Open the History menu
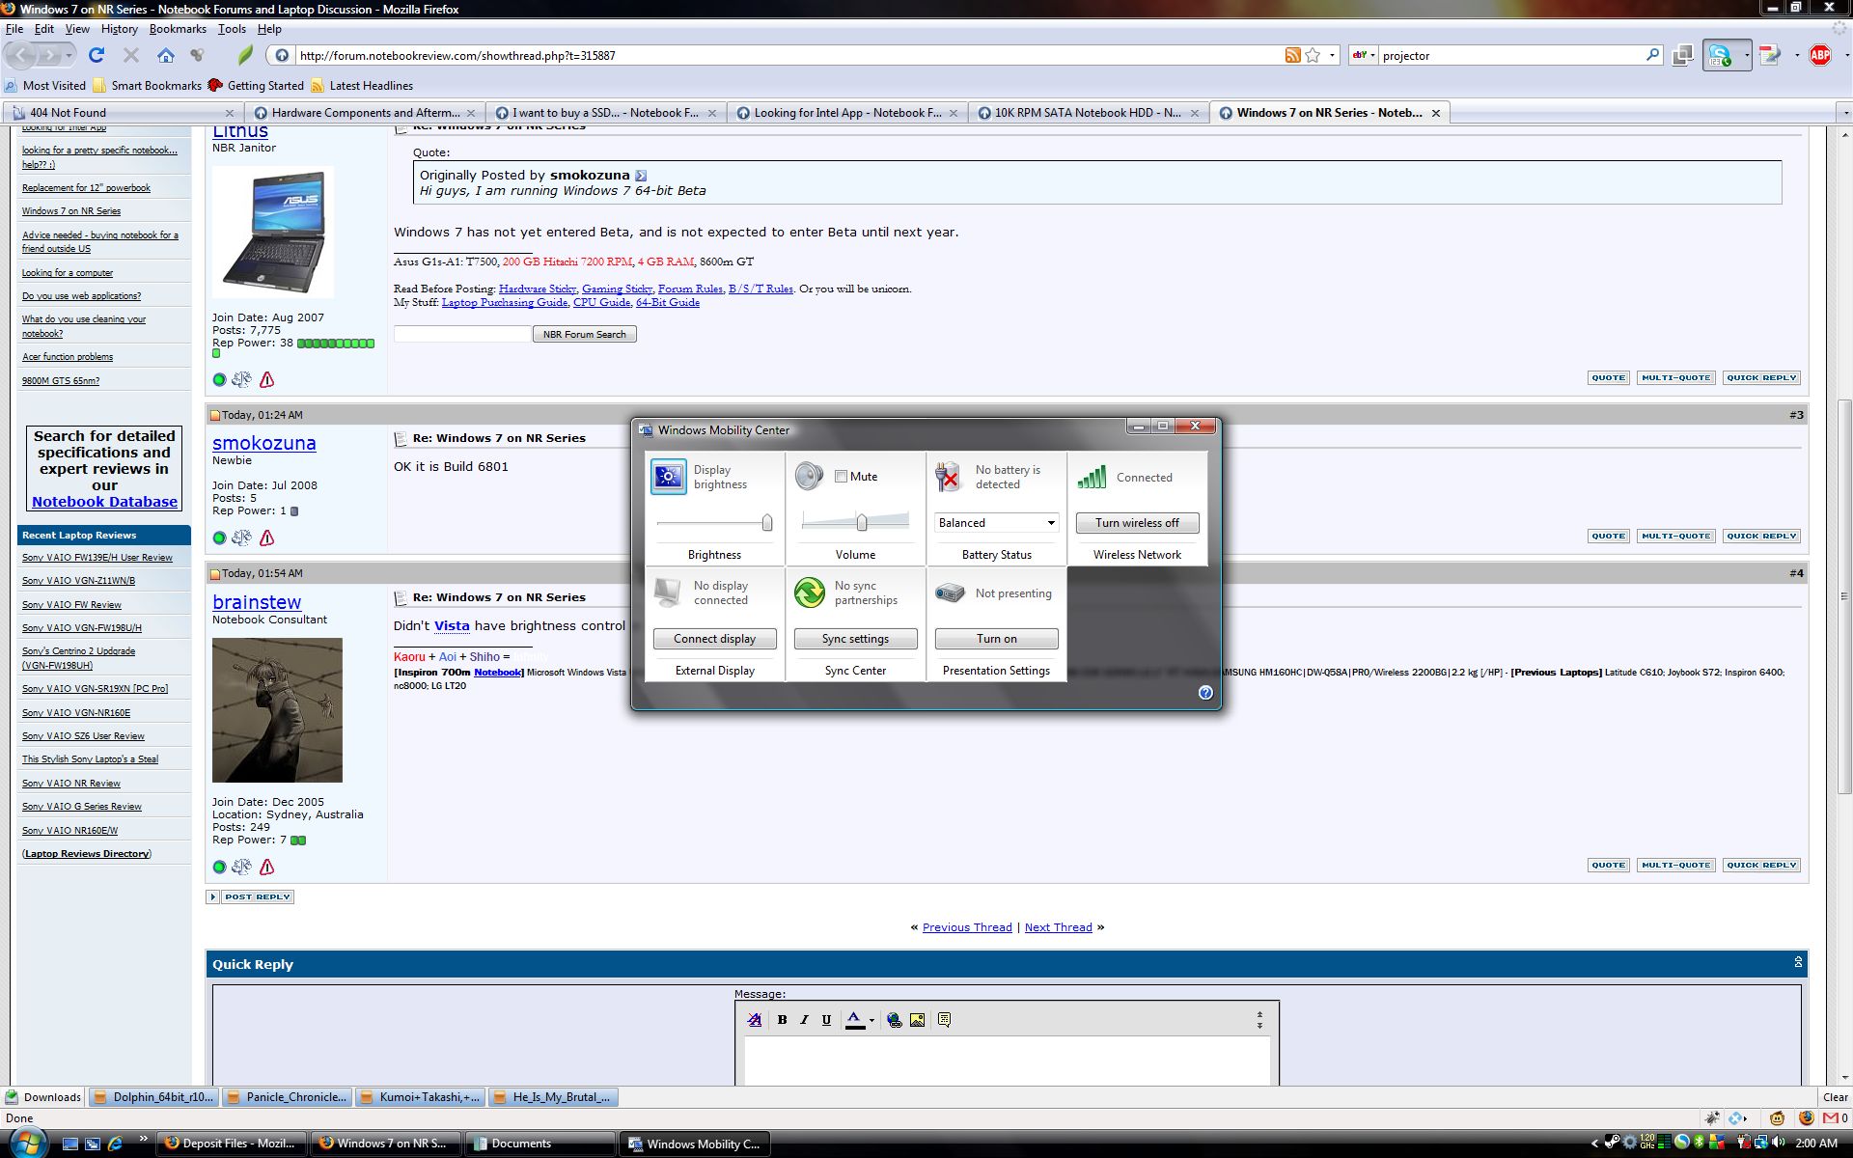 coord(119,29)
